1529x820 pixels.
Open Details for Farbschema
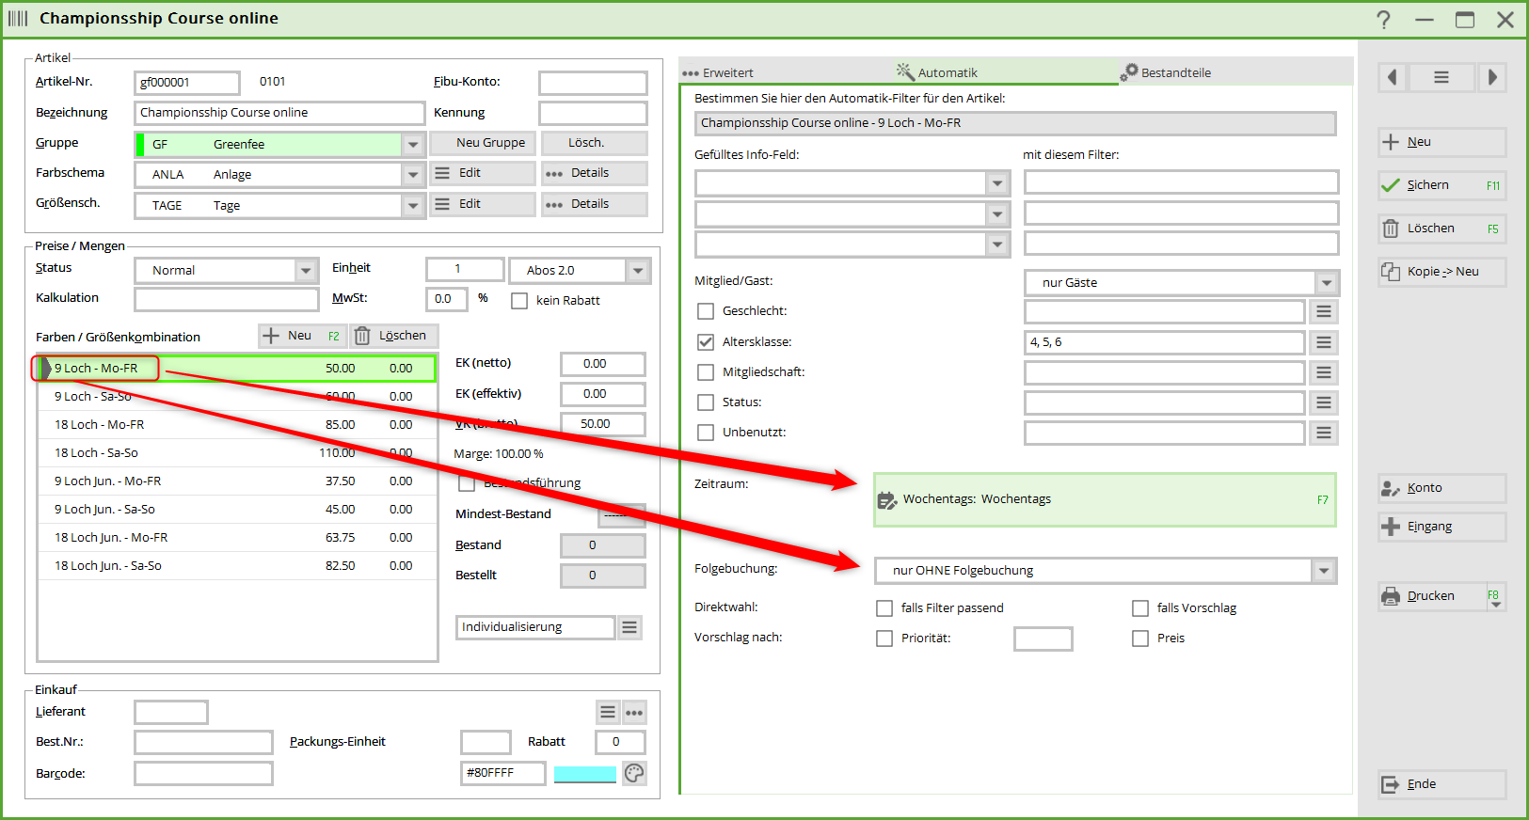point(594,173)
